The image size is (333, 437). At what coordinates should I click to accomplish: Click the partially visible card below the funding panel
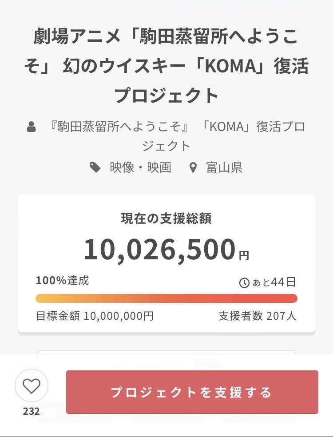click(x=166, y=352)
